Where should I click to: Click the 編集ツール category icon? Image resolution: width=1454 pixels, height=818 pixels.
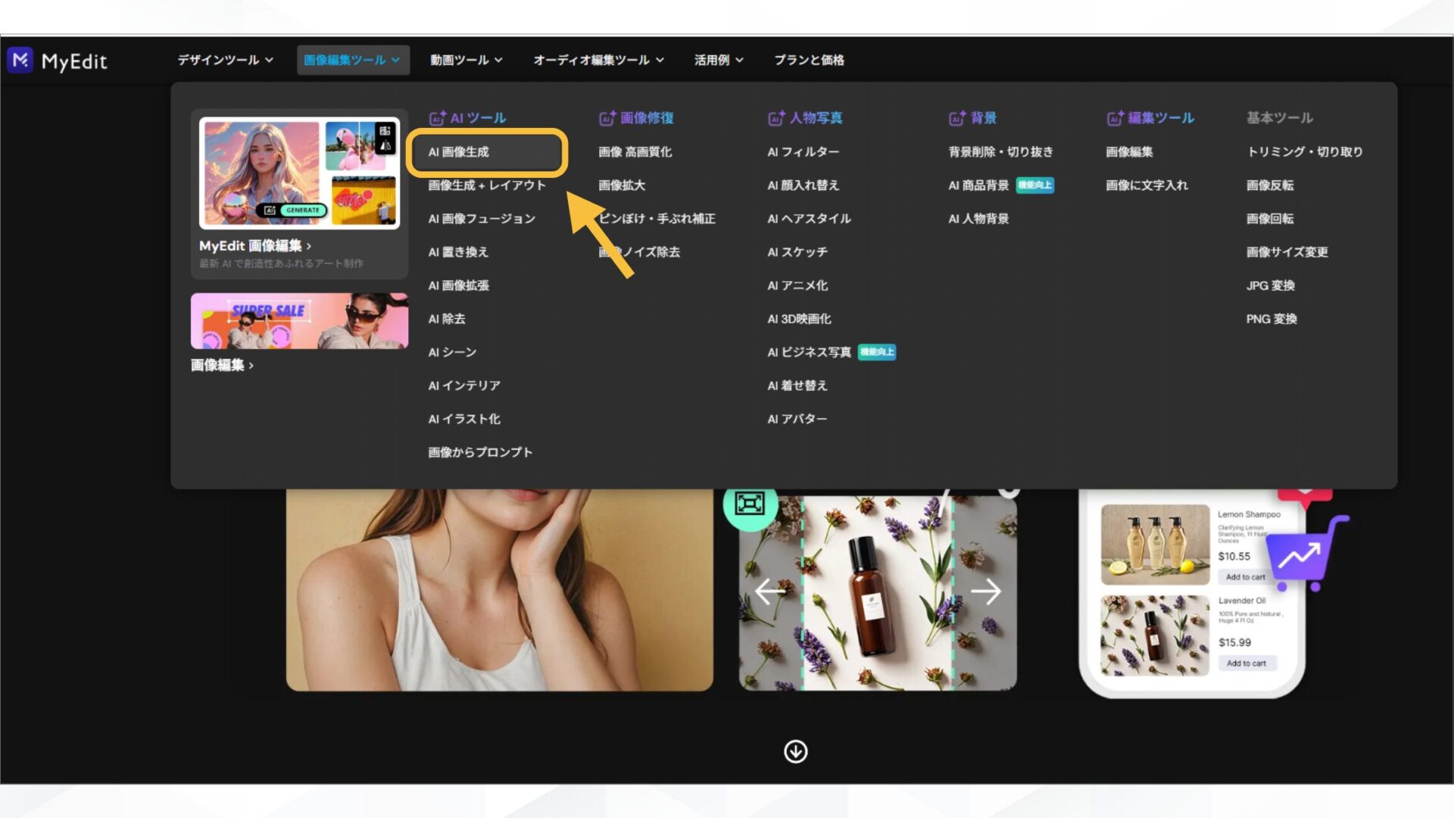point(1115,118)
